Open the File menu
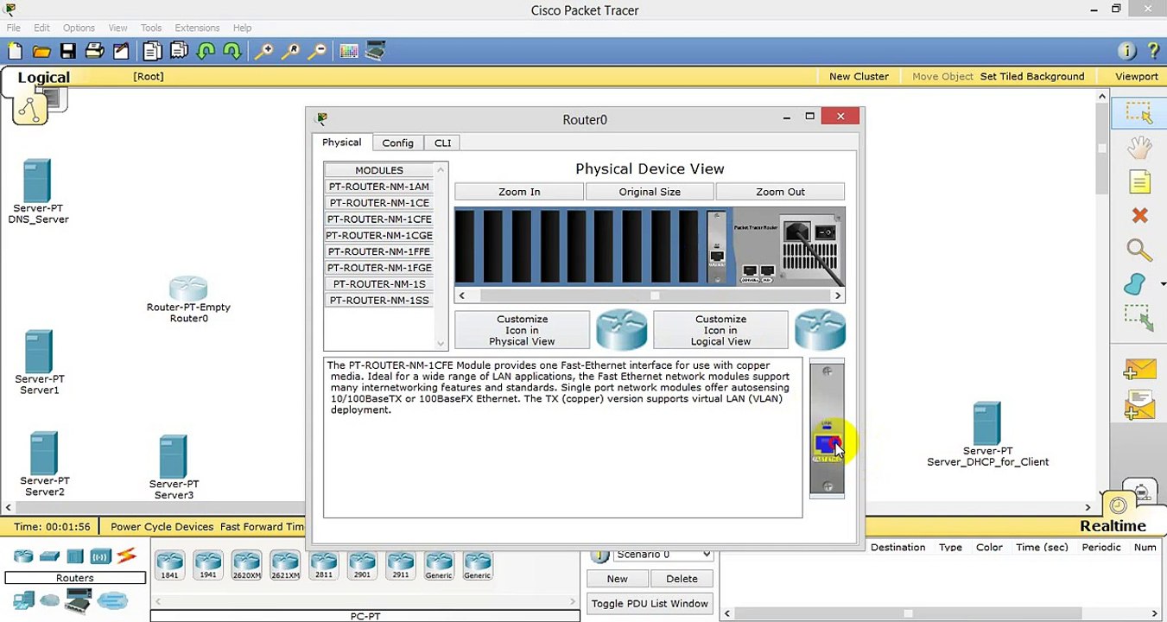The image size is (1167, 622). coord(14,28)
